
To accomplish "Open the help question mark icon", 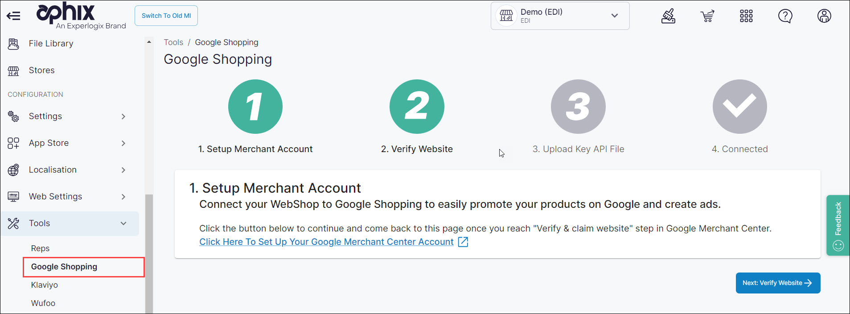I will click(785, 16).
